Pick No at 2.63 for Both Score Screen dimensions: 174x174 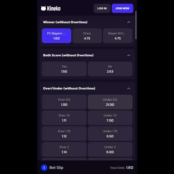tap(110, 69)
